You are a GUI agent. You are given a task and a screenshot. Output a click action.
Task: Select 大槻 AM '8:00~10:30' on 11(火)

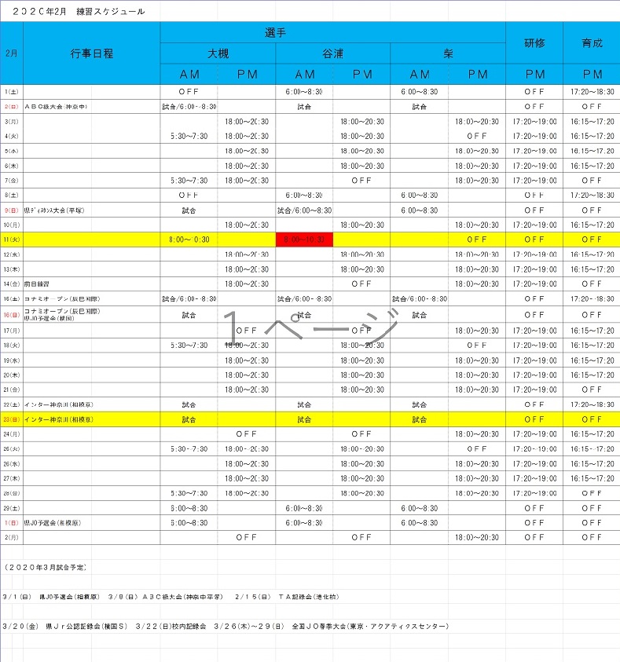[x=189, y=240]
